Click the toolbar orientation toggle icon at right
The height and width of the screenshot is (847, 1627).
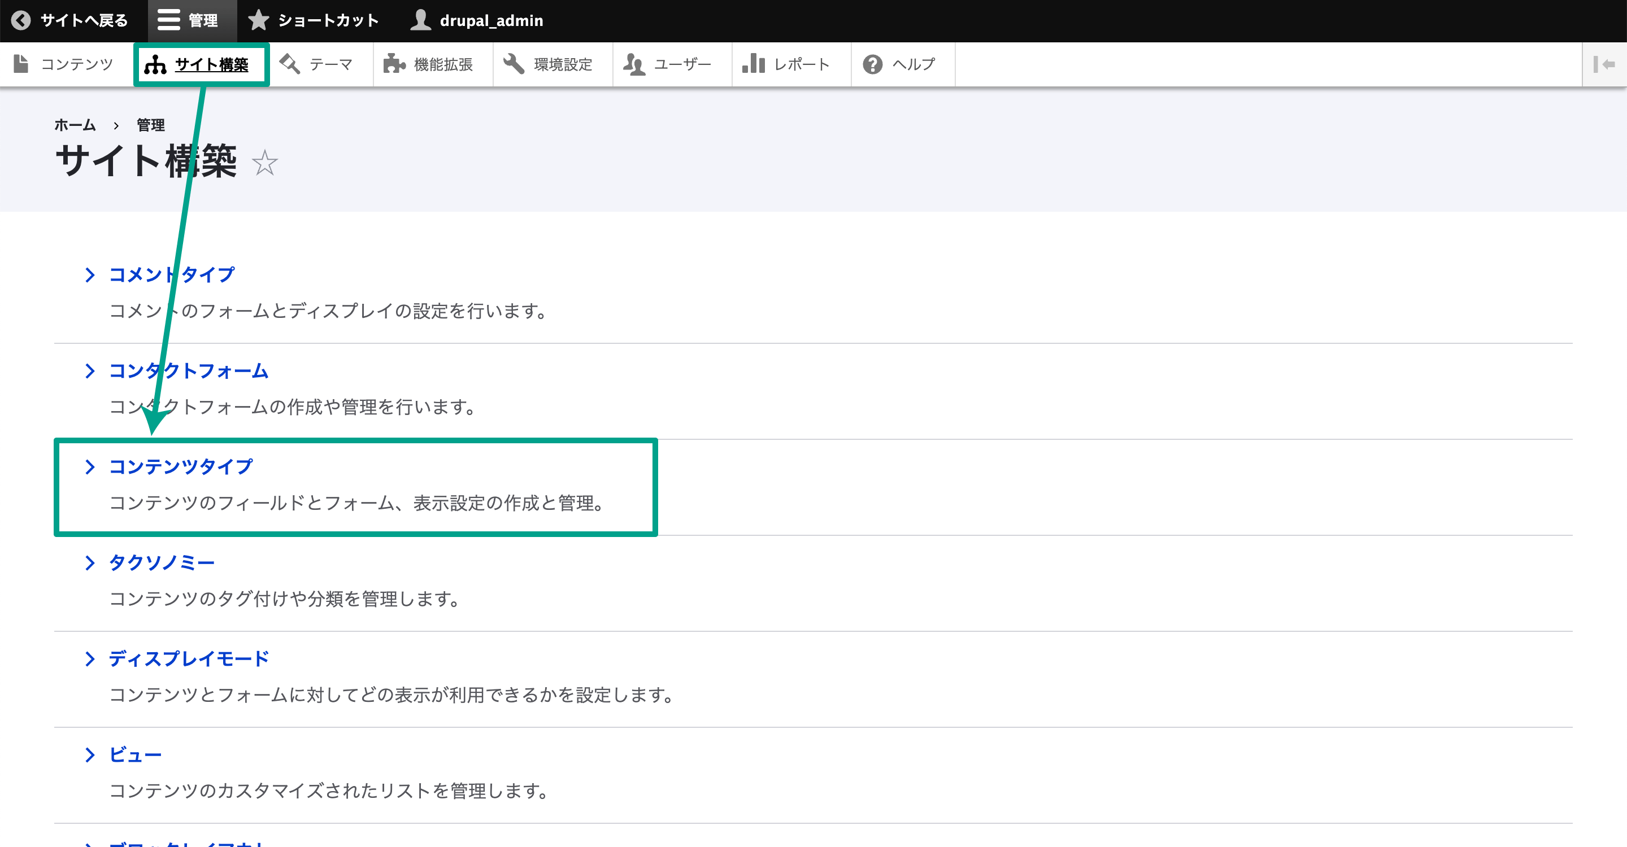tap(1604, 64)
